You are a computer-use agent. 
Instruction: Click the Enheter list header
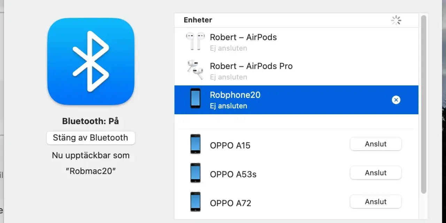pyautogui.click(x=198, y=20)
